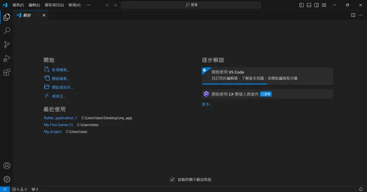Open recent item My project
The width and height of the screenshot is (367, 192).
(x=53, y=132)
